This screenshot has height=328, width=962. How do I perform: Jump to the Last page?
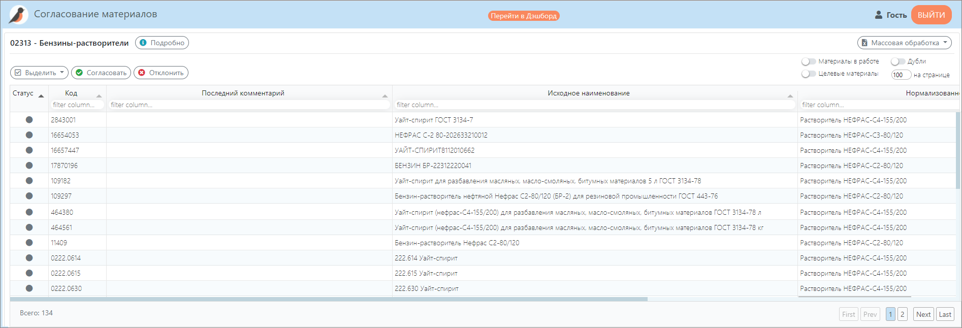pyautogui.click(x=945, y=314)
